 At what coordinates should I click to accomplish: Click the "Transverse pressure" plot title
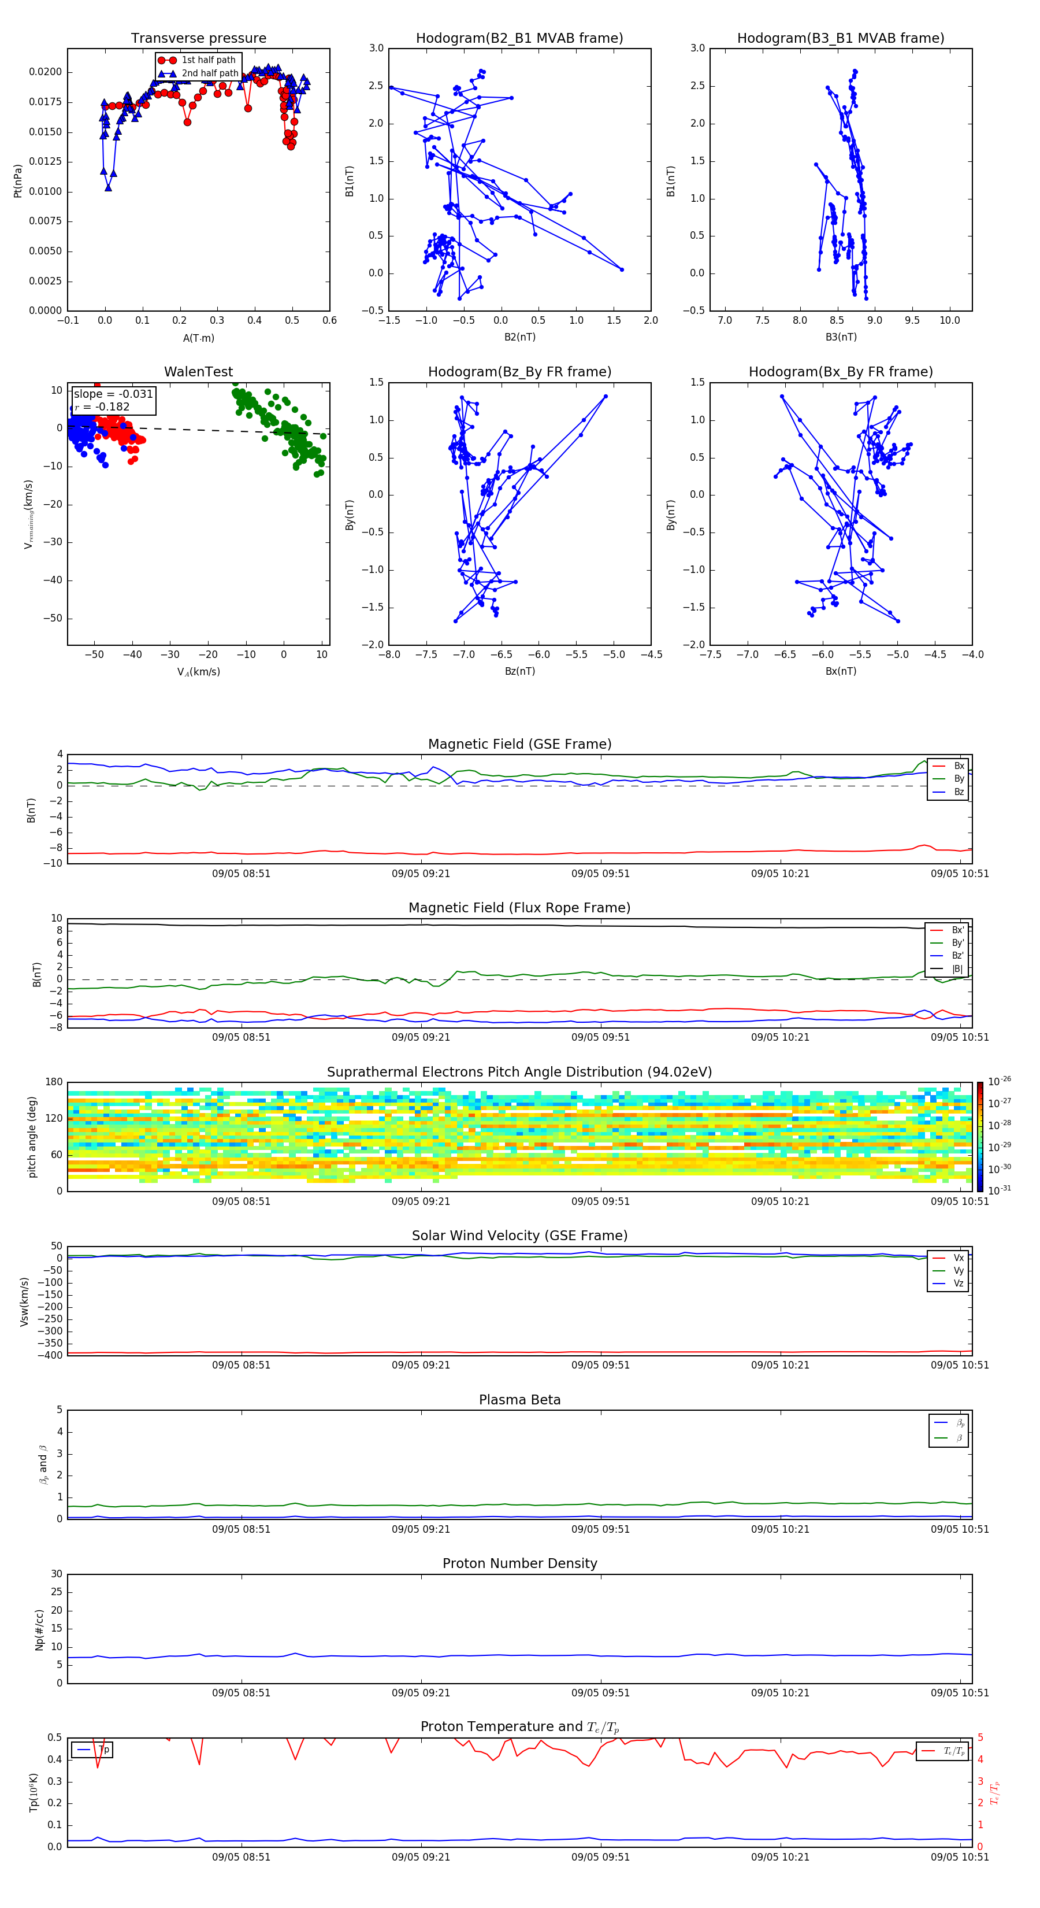(x=198, y=39)
